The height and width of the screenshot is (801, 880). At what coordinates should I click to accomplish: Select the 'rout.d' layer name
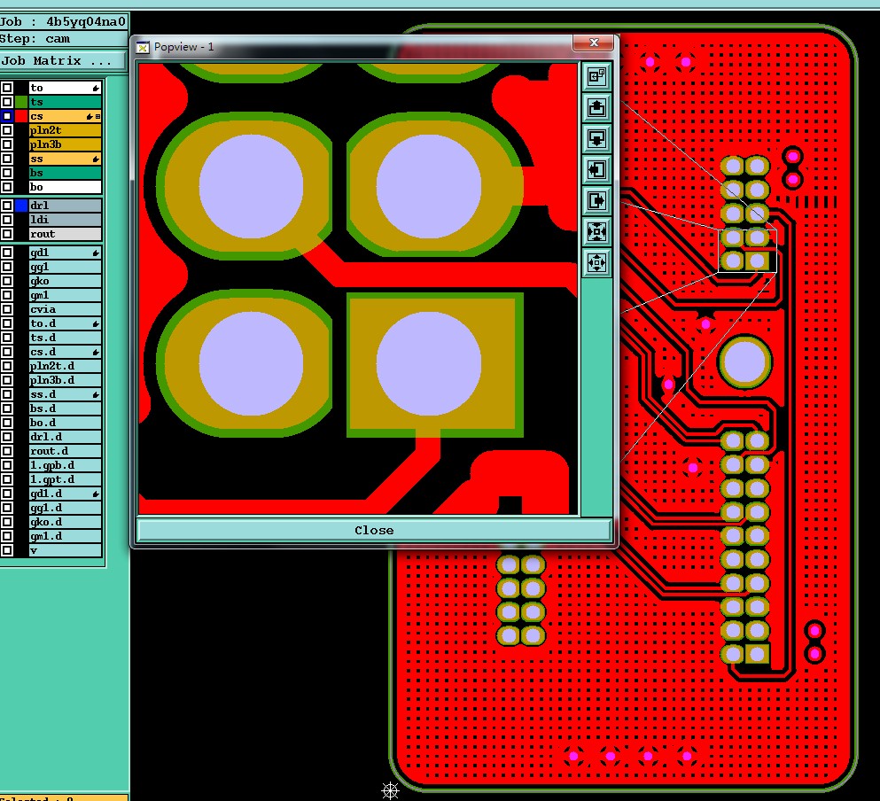(65, 451)
